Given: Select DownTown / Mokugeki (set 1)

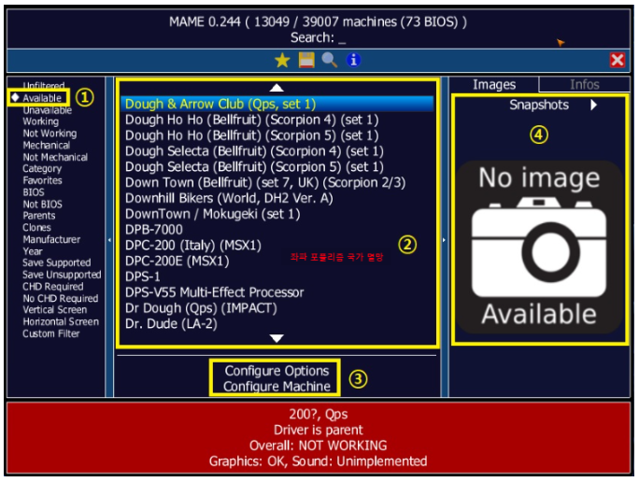Looking at the screenshot, I should coord(277,214).
